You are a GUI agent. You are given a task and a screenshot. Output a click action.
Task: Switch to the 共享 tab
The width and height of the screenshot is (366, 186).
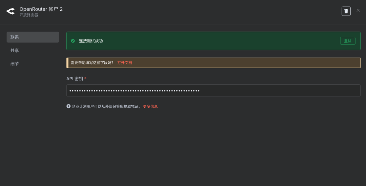pyautogui.click(x=33, y=50)
